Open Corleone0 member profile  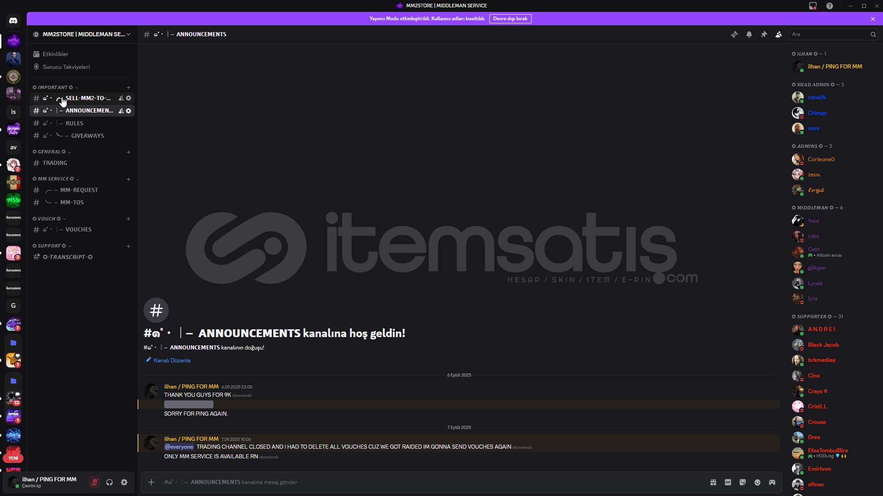pos(832,159)
